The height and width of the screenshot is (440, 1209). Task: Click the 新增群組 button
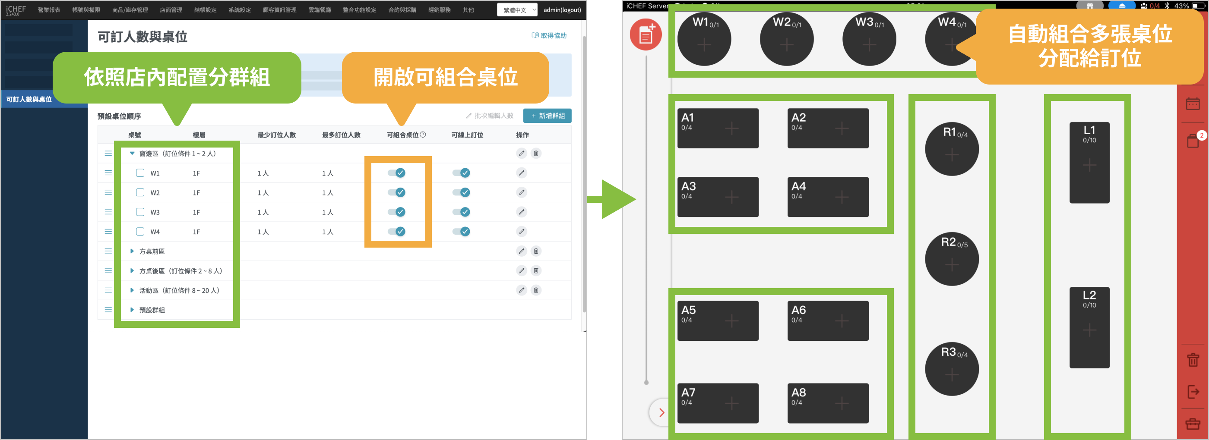point(547,116)
